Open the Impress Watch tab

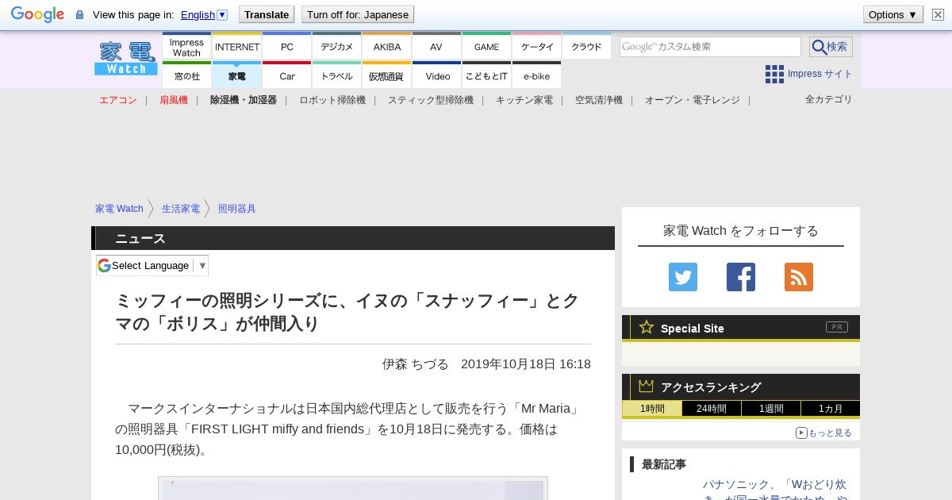pyautogui.click(x=186, y=47)
